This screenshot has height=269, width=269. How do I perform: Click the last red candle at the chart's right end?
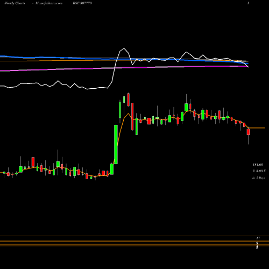point(248,132)
